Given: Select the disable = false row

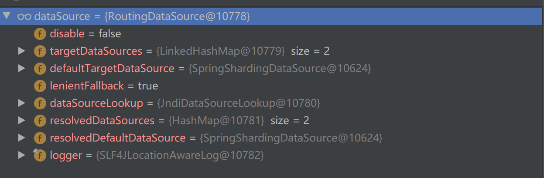Looking at the screenshot, I should pyautogui.click(x=86, y=34).
